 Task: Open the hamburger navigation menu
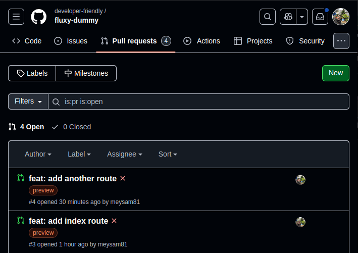point(16,17)
